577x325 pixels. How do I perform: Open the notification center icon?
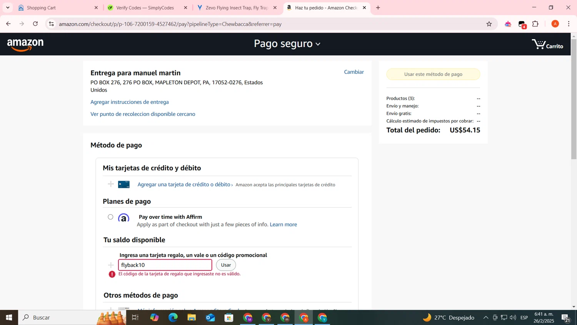tap(565, 318)
